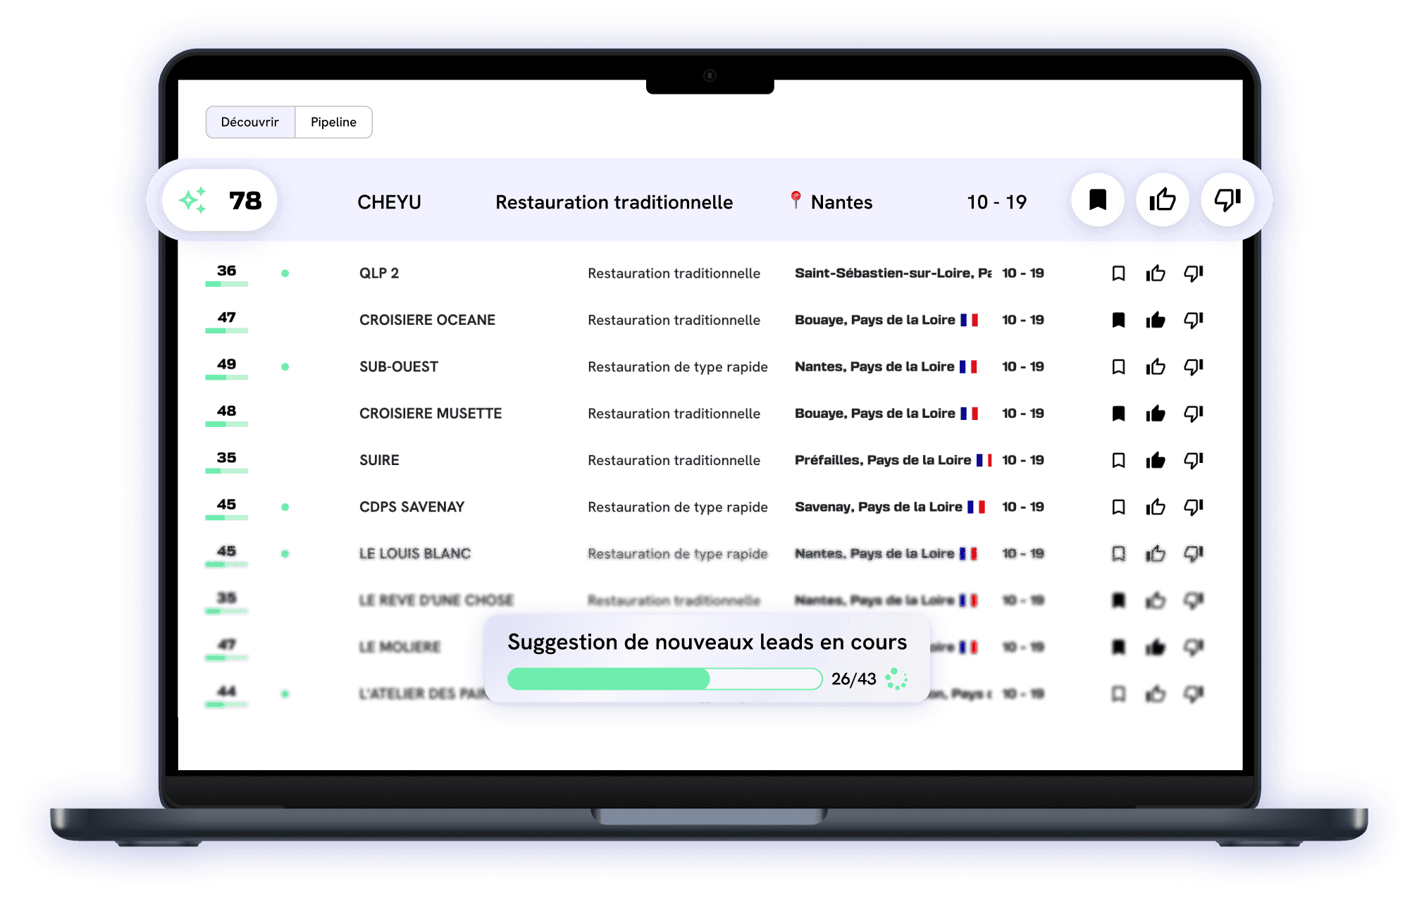The width and height of the screenshot is (1417, 897).
Task: Toggle bookmark on QLP 2 row
Action: point(1118,273)
